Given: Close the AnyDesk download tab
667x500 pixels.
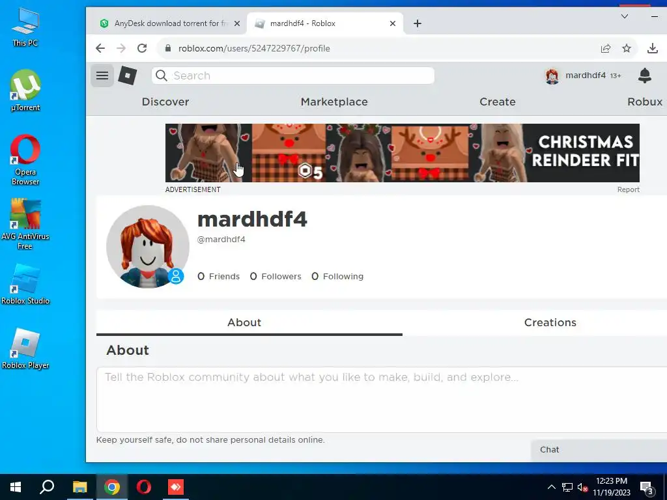Looking at the screenshot, I should click(237, 23).
